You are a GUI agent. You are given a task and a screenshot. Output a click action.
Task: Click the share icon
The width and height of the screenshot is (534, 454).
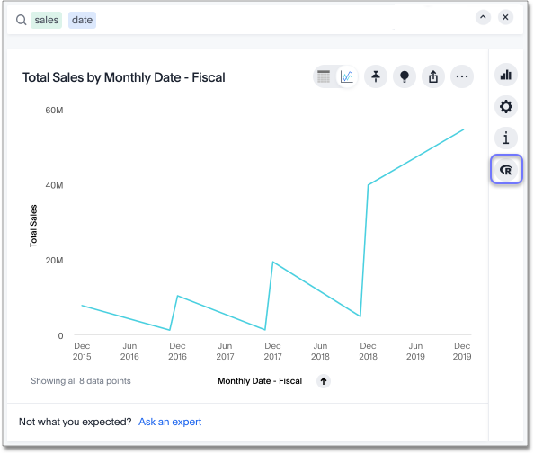point(433,76)
